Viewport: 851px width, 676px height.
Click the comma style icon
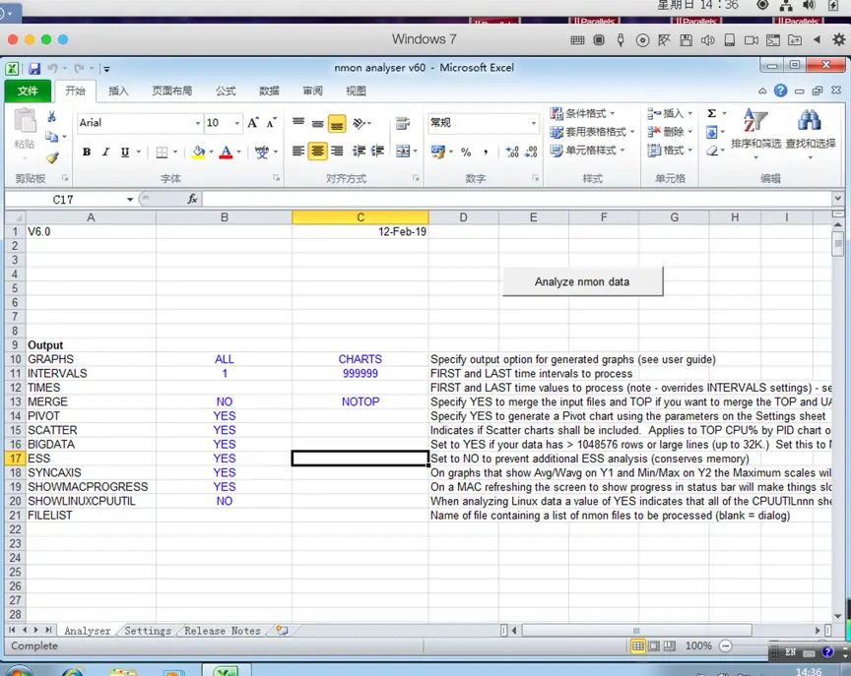486,152
